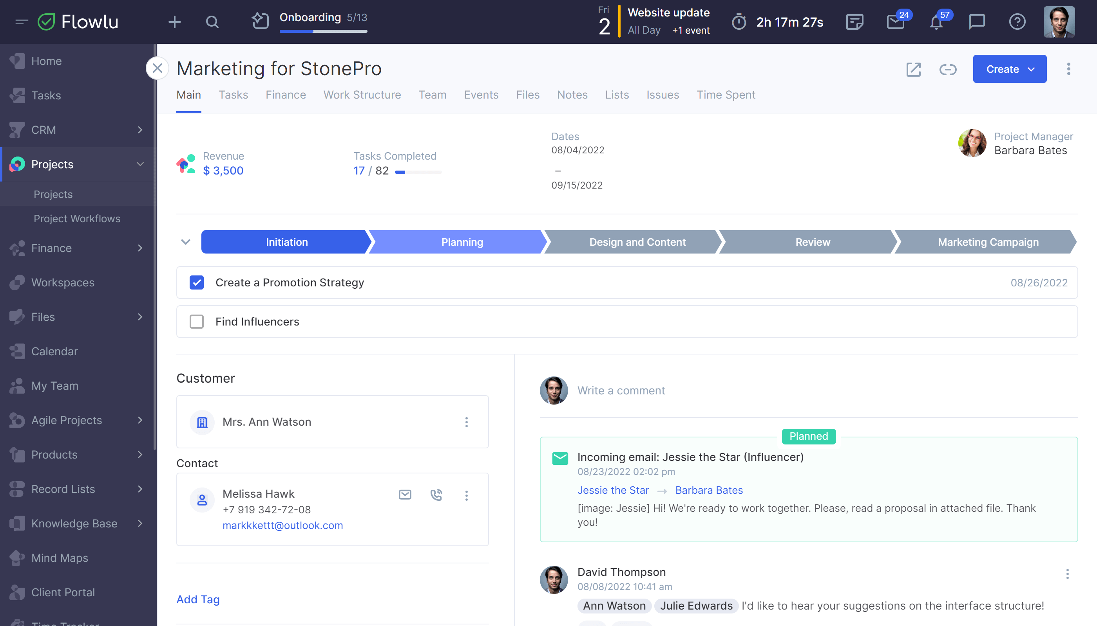
Task: Open the user profile avatar menu
Action: 1059,22
